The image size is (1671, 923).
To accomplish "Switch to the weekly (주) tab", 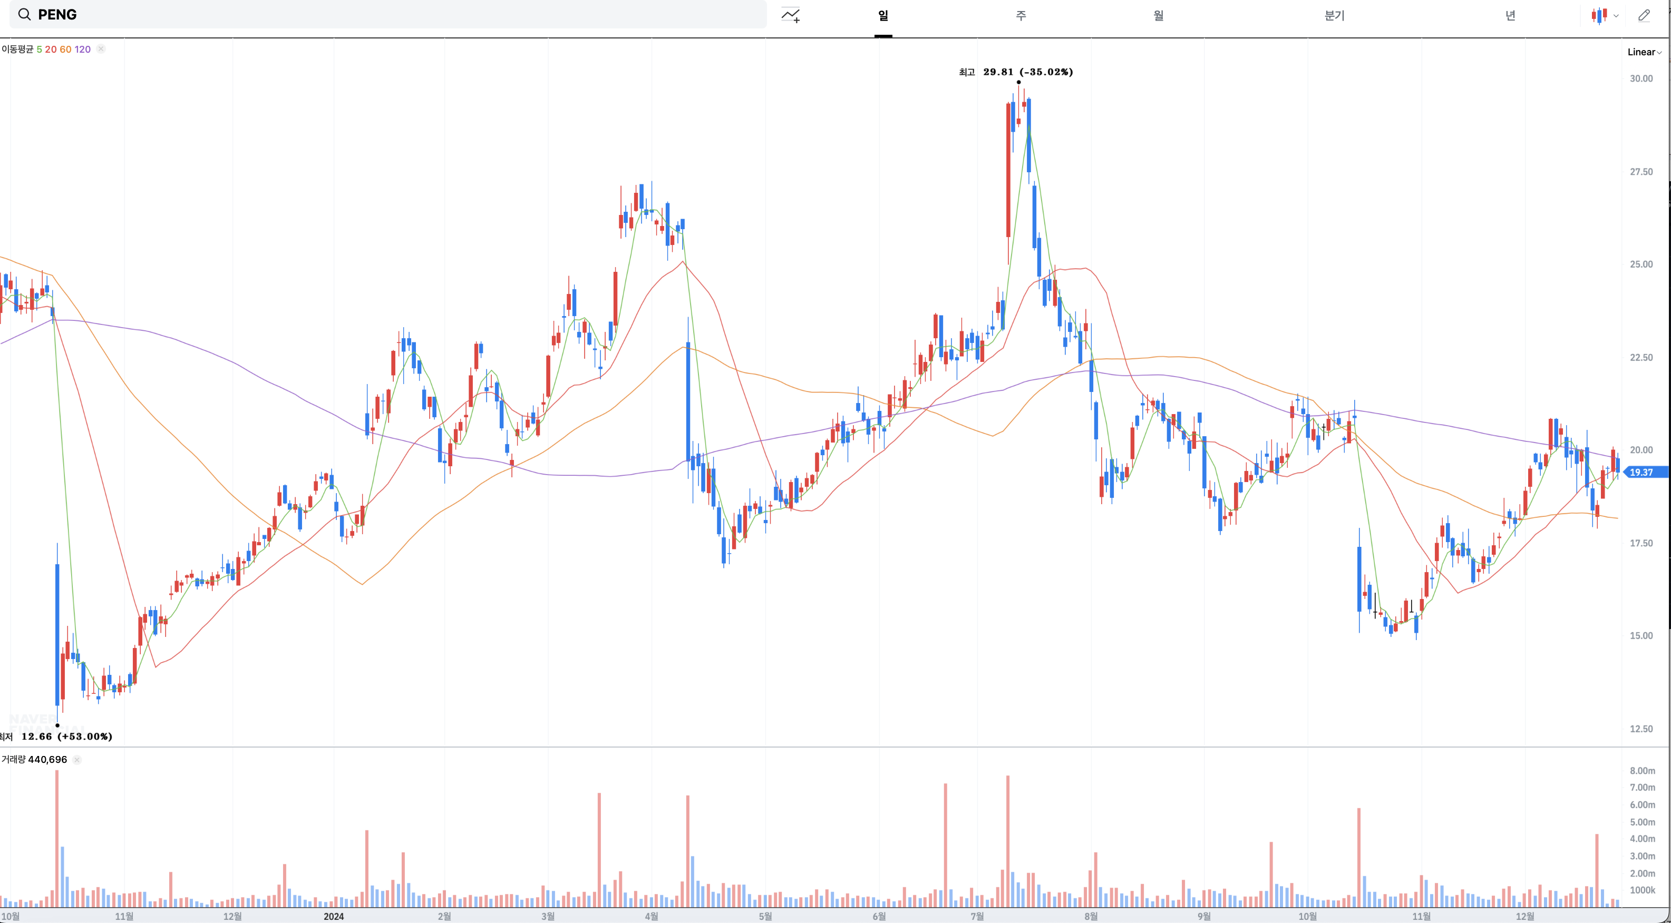I will (x=1021, y=15).
